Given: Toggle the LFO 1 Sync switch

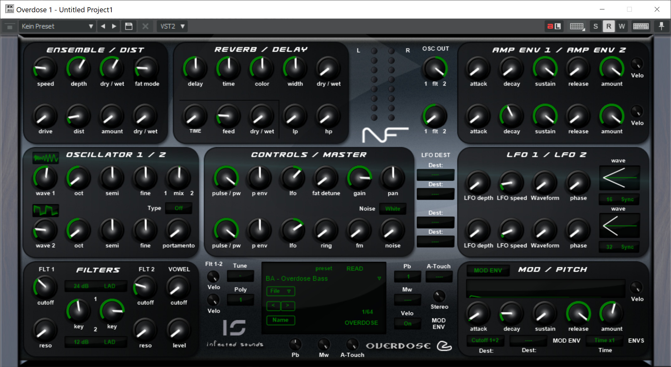Looking at the screenshot, I should [x=627, y=199].
